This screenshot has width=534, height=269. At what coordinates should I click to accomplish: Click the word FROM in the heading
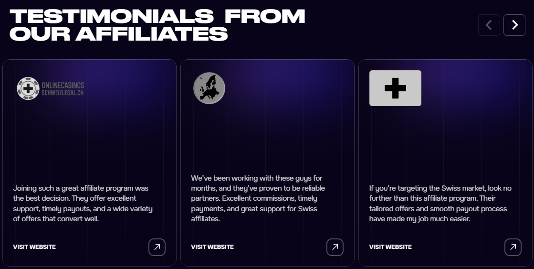(x=265, y=16)
